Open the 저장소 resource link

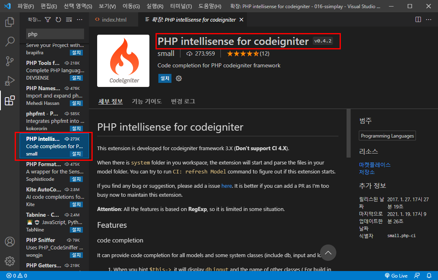(x=367, y=172)
